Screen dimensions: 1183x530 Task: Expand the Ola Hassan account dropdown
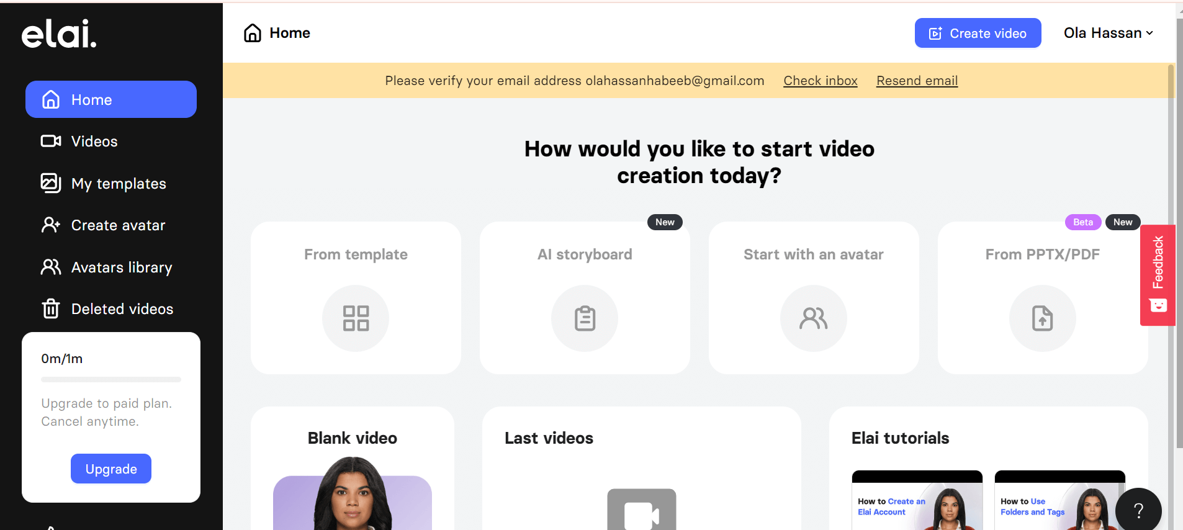click(1109, 33)
